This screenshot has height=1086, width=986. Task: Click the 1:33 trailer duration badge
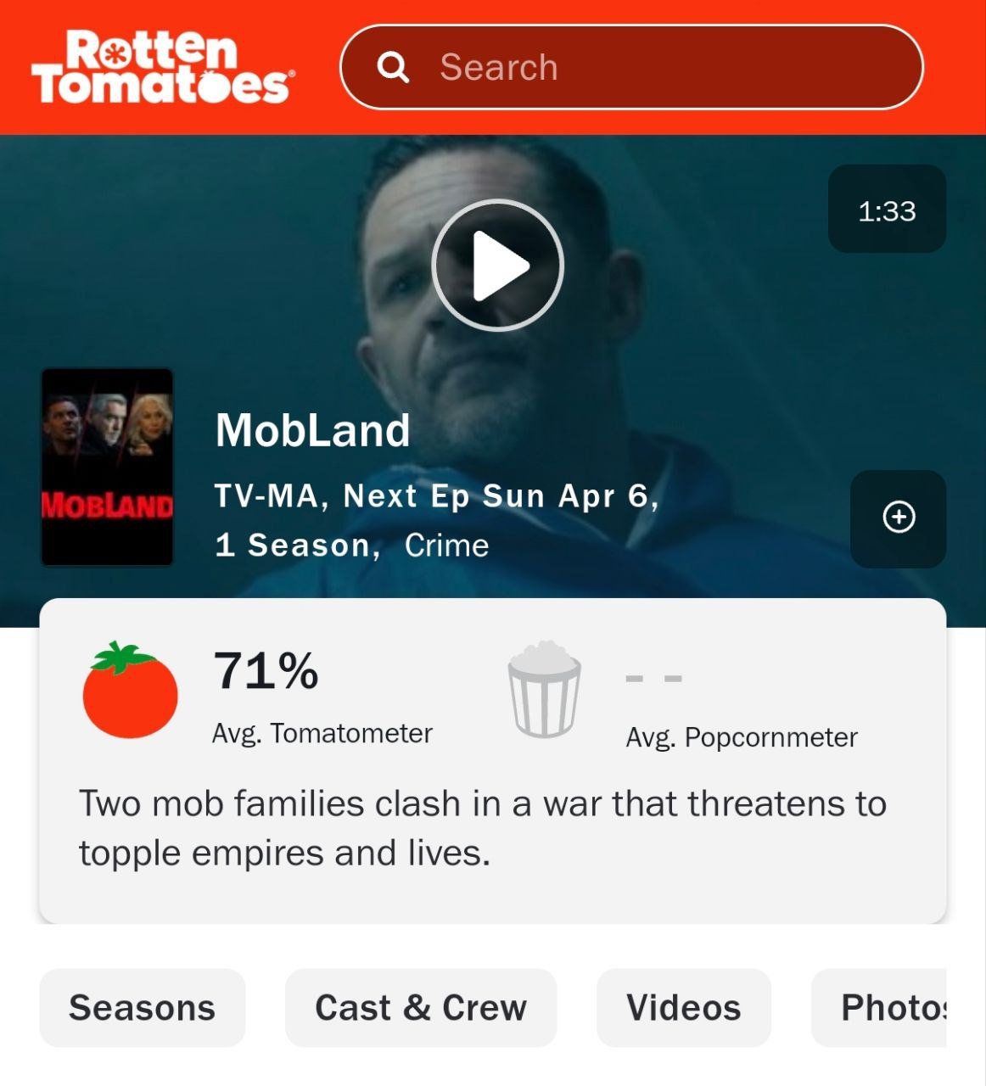(887, 209)
